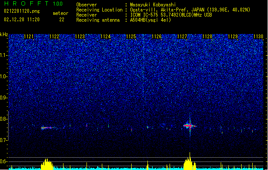This screenshot has height=170, width=268.
Task: Click the 1124 time marker
Action: [x=106, y=37]
